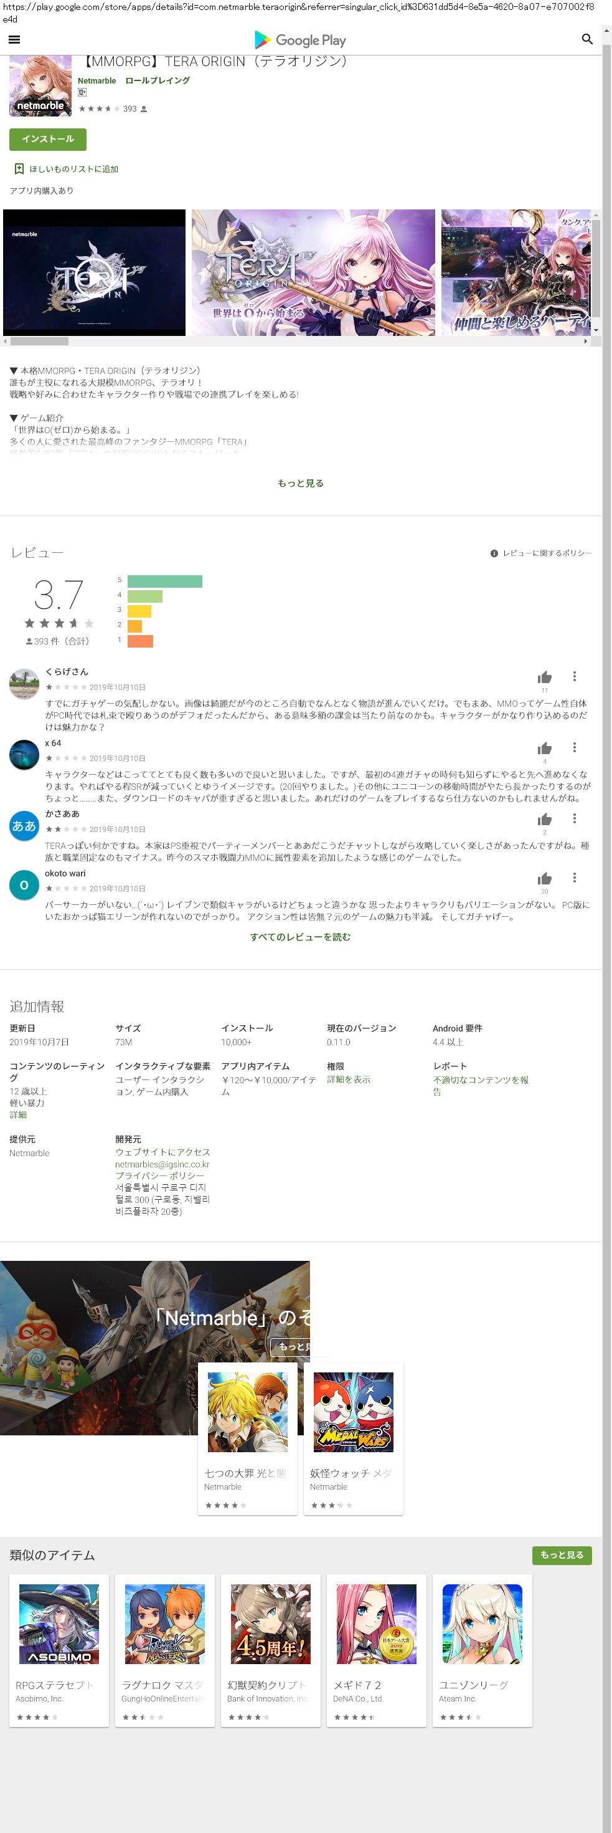Open ラグナロク マスターズ app card

165,1651
